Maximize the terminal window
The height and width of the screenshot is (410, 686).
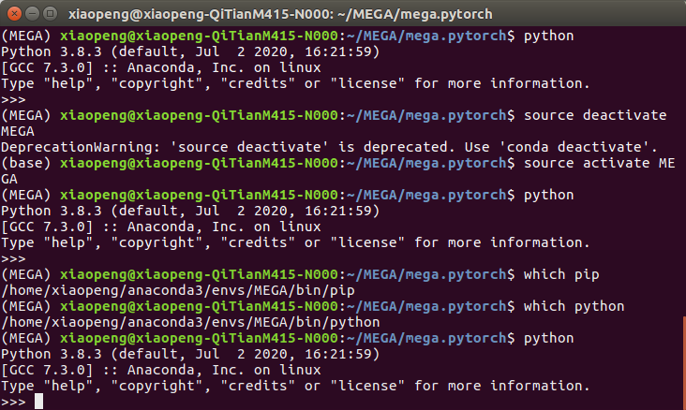(51, 14)
